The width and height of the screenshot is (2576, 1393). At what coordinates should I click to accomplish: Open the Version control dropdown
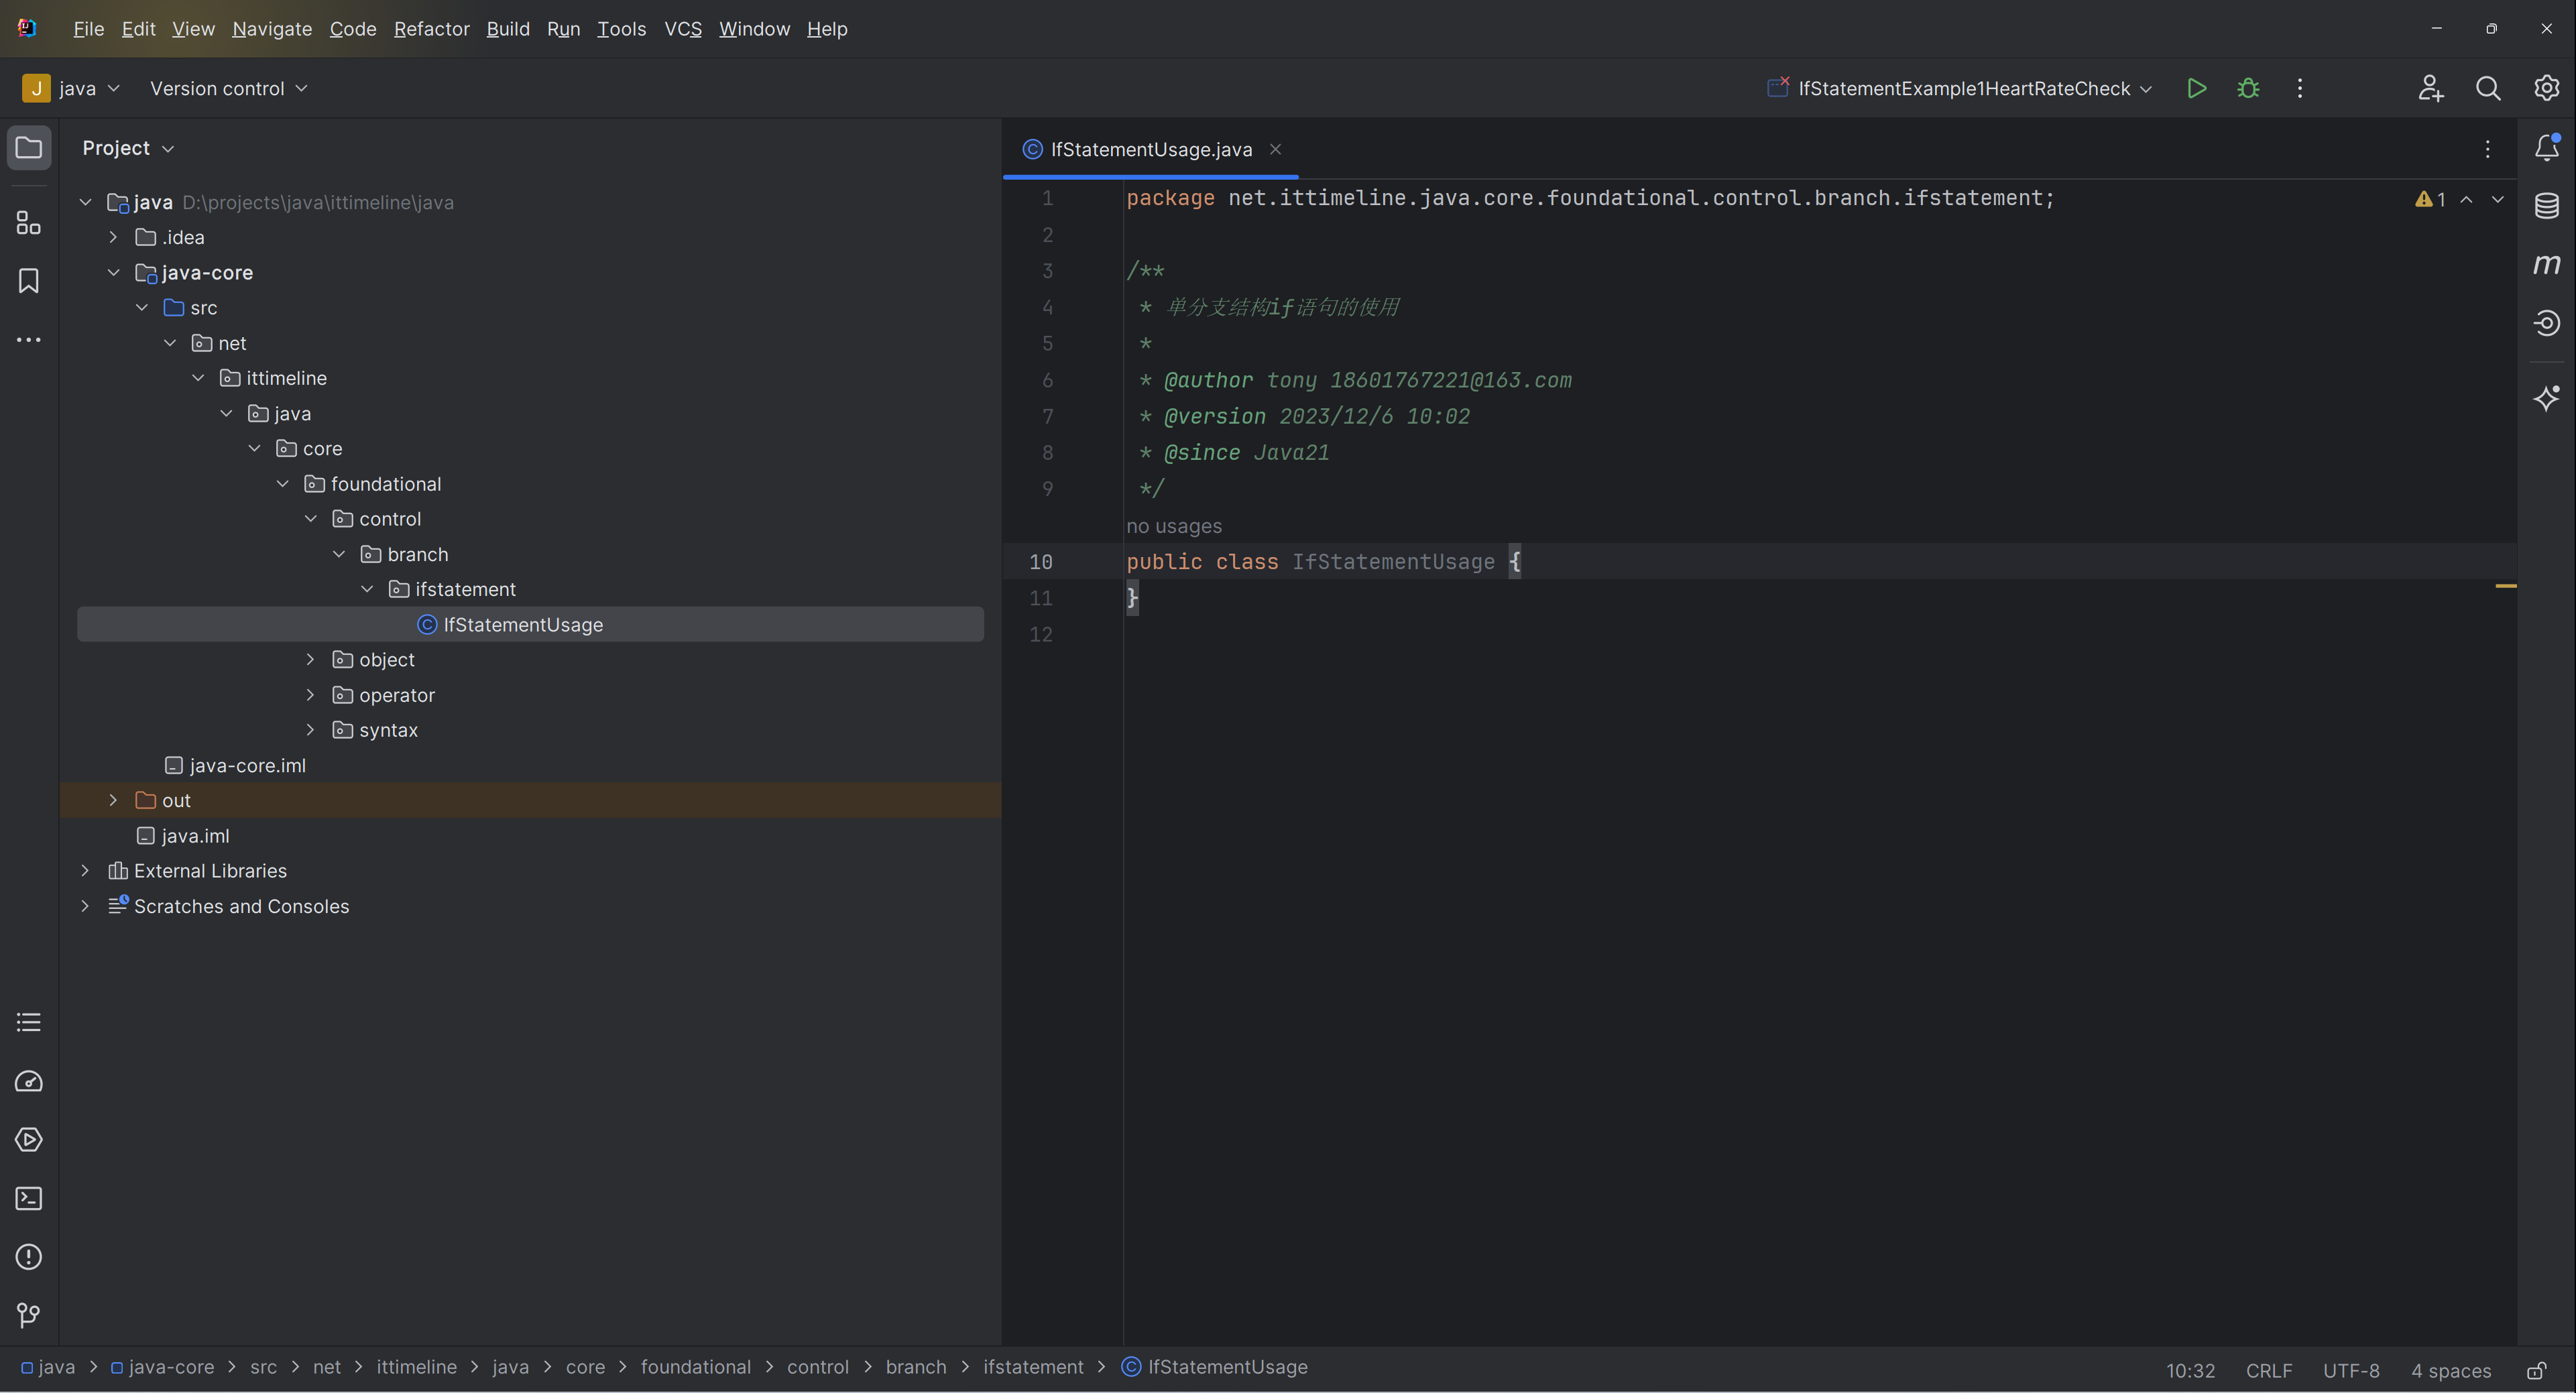(229, 88)
